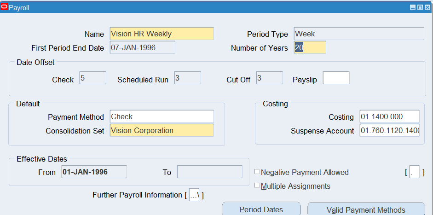Click the Oracle icon in the Payroll title bar

[5, 7]
